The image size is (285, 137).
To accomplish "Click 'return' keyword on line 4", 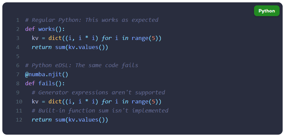I will click(x=42, y=47).
